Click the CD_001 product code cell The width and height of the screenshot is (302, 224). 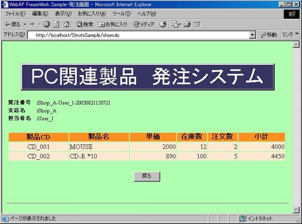click(x=38, y=147)
